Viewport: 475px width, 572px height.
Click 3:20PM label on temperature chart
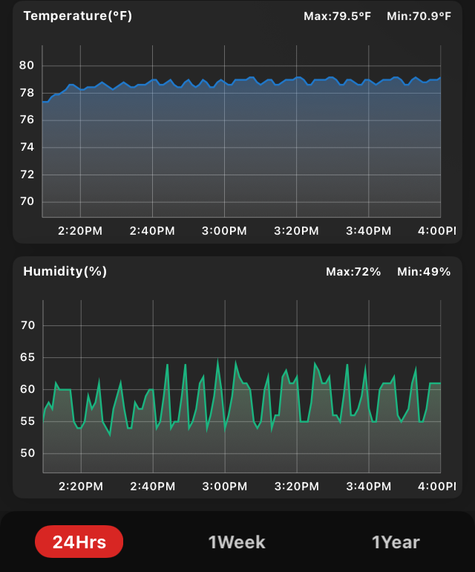(x=296, y=231)
